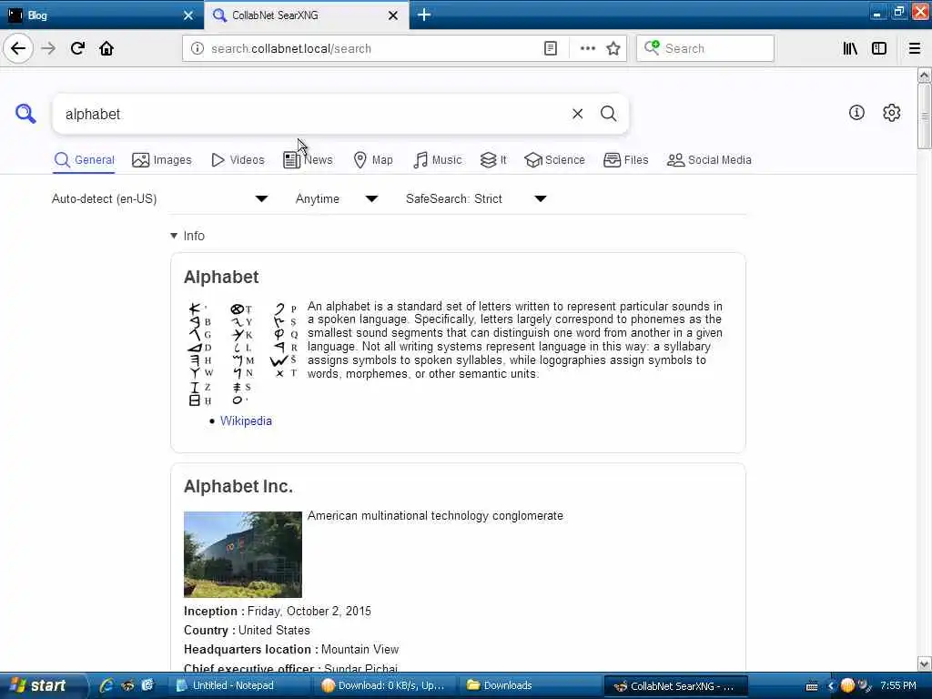This screenshot has height=699, width=932.
Task: Open a new browser tab
Action: click(424, 15)
